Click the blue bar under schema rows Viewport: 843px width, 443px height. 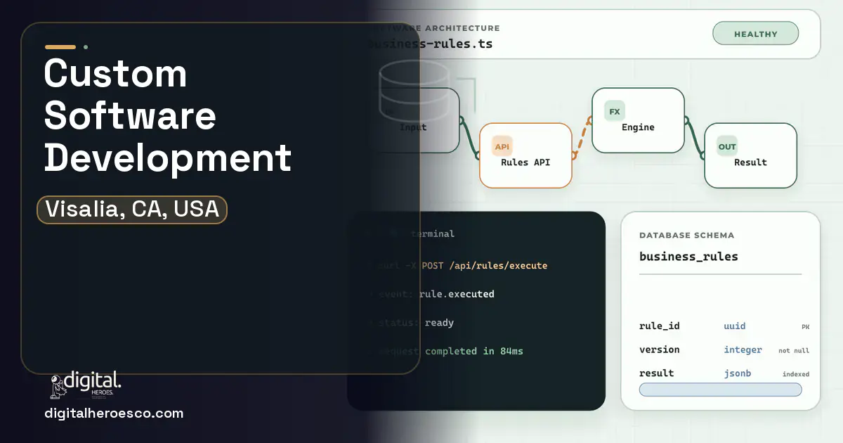point(720,390)
